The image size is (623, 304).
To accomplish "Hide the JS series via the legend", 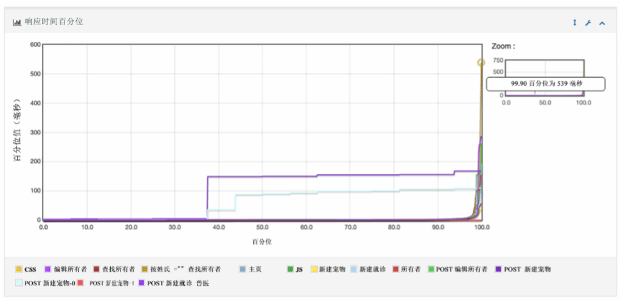I will [x=299, y=269].
